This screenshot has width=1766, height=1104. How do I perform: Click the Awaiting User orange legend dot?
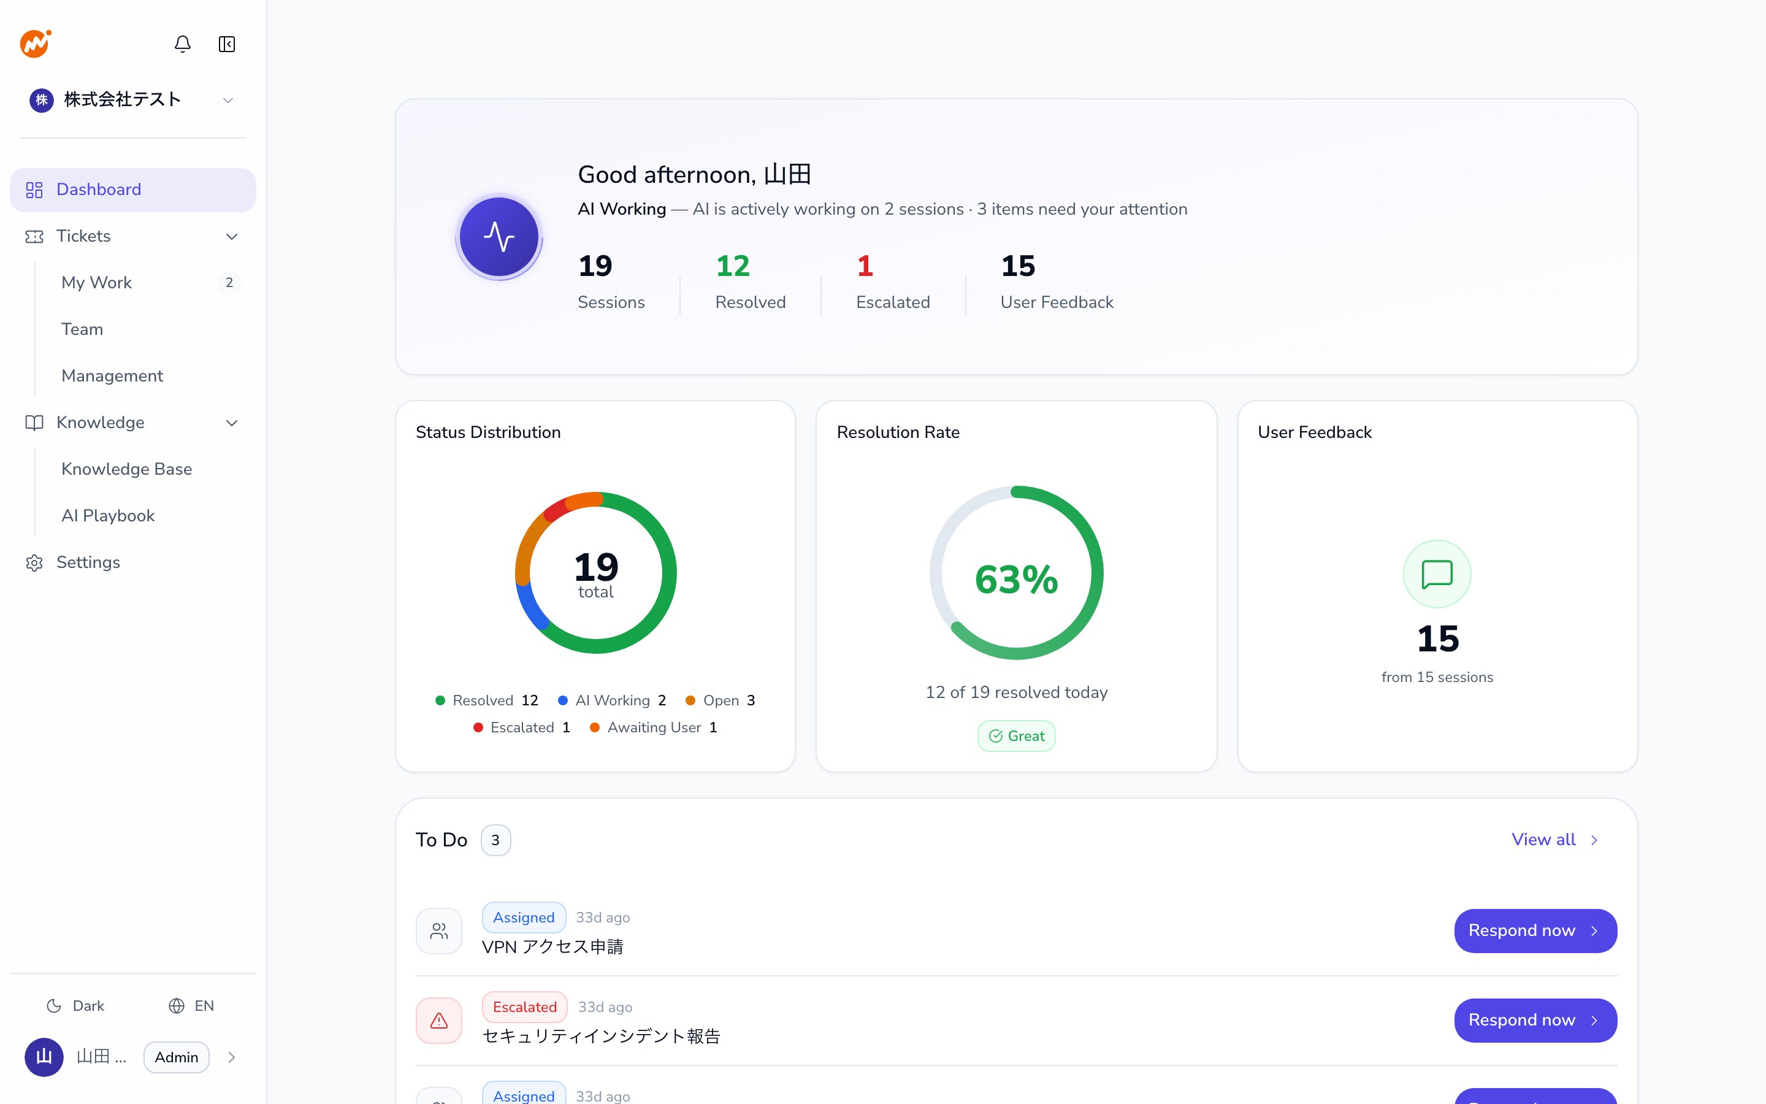(595, 728)
